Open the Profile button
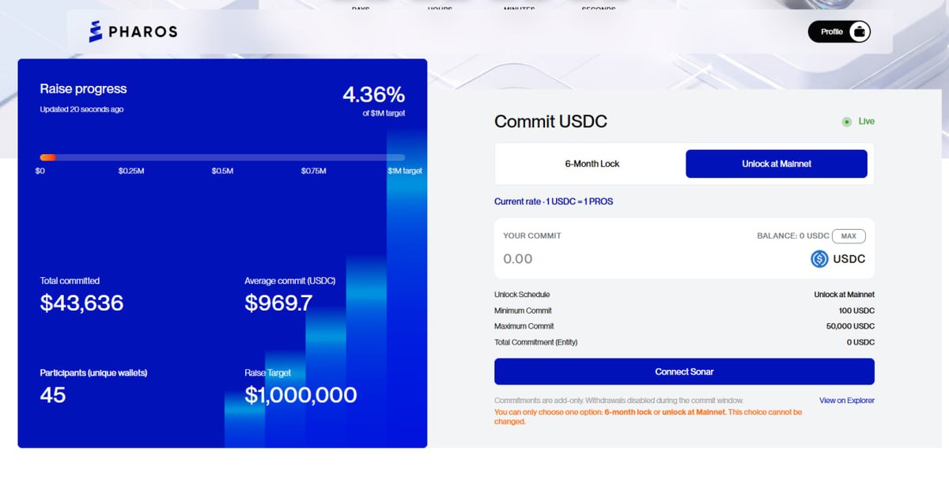The image size is (949, 478). pyautogui.click(x=839, y=32)
